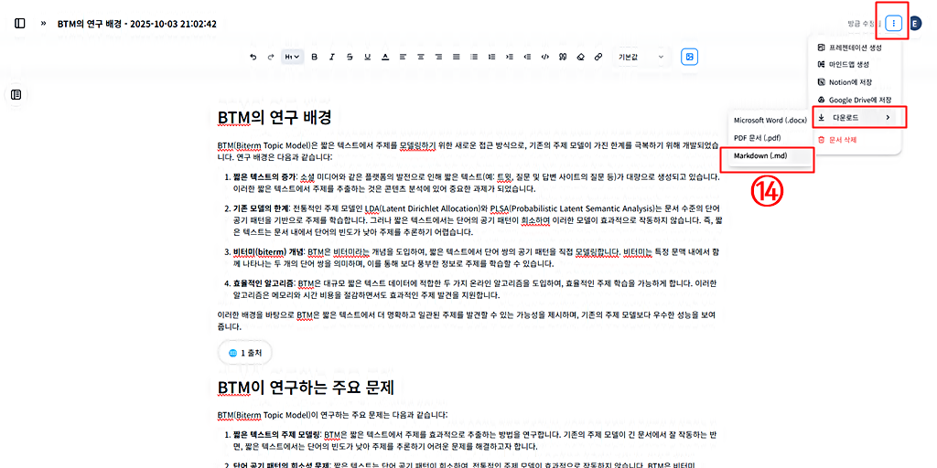Screen dimensions: 937x468
Task: Click the redo icon in toolbar
Action: [271, 57]
